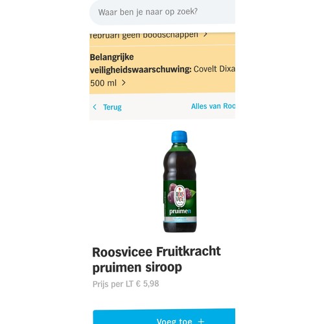
Task: Click the 'pruimen' text on the bottle label
Action: tap(180, 211)
